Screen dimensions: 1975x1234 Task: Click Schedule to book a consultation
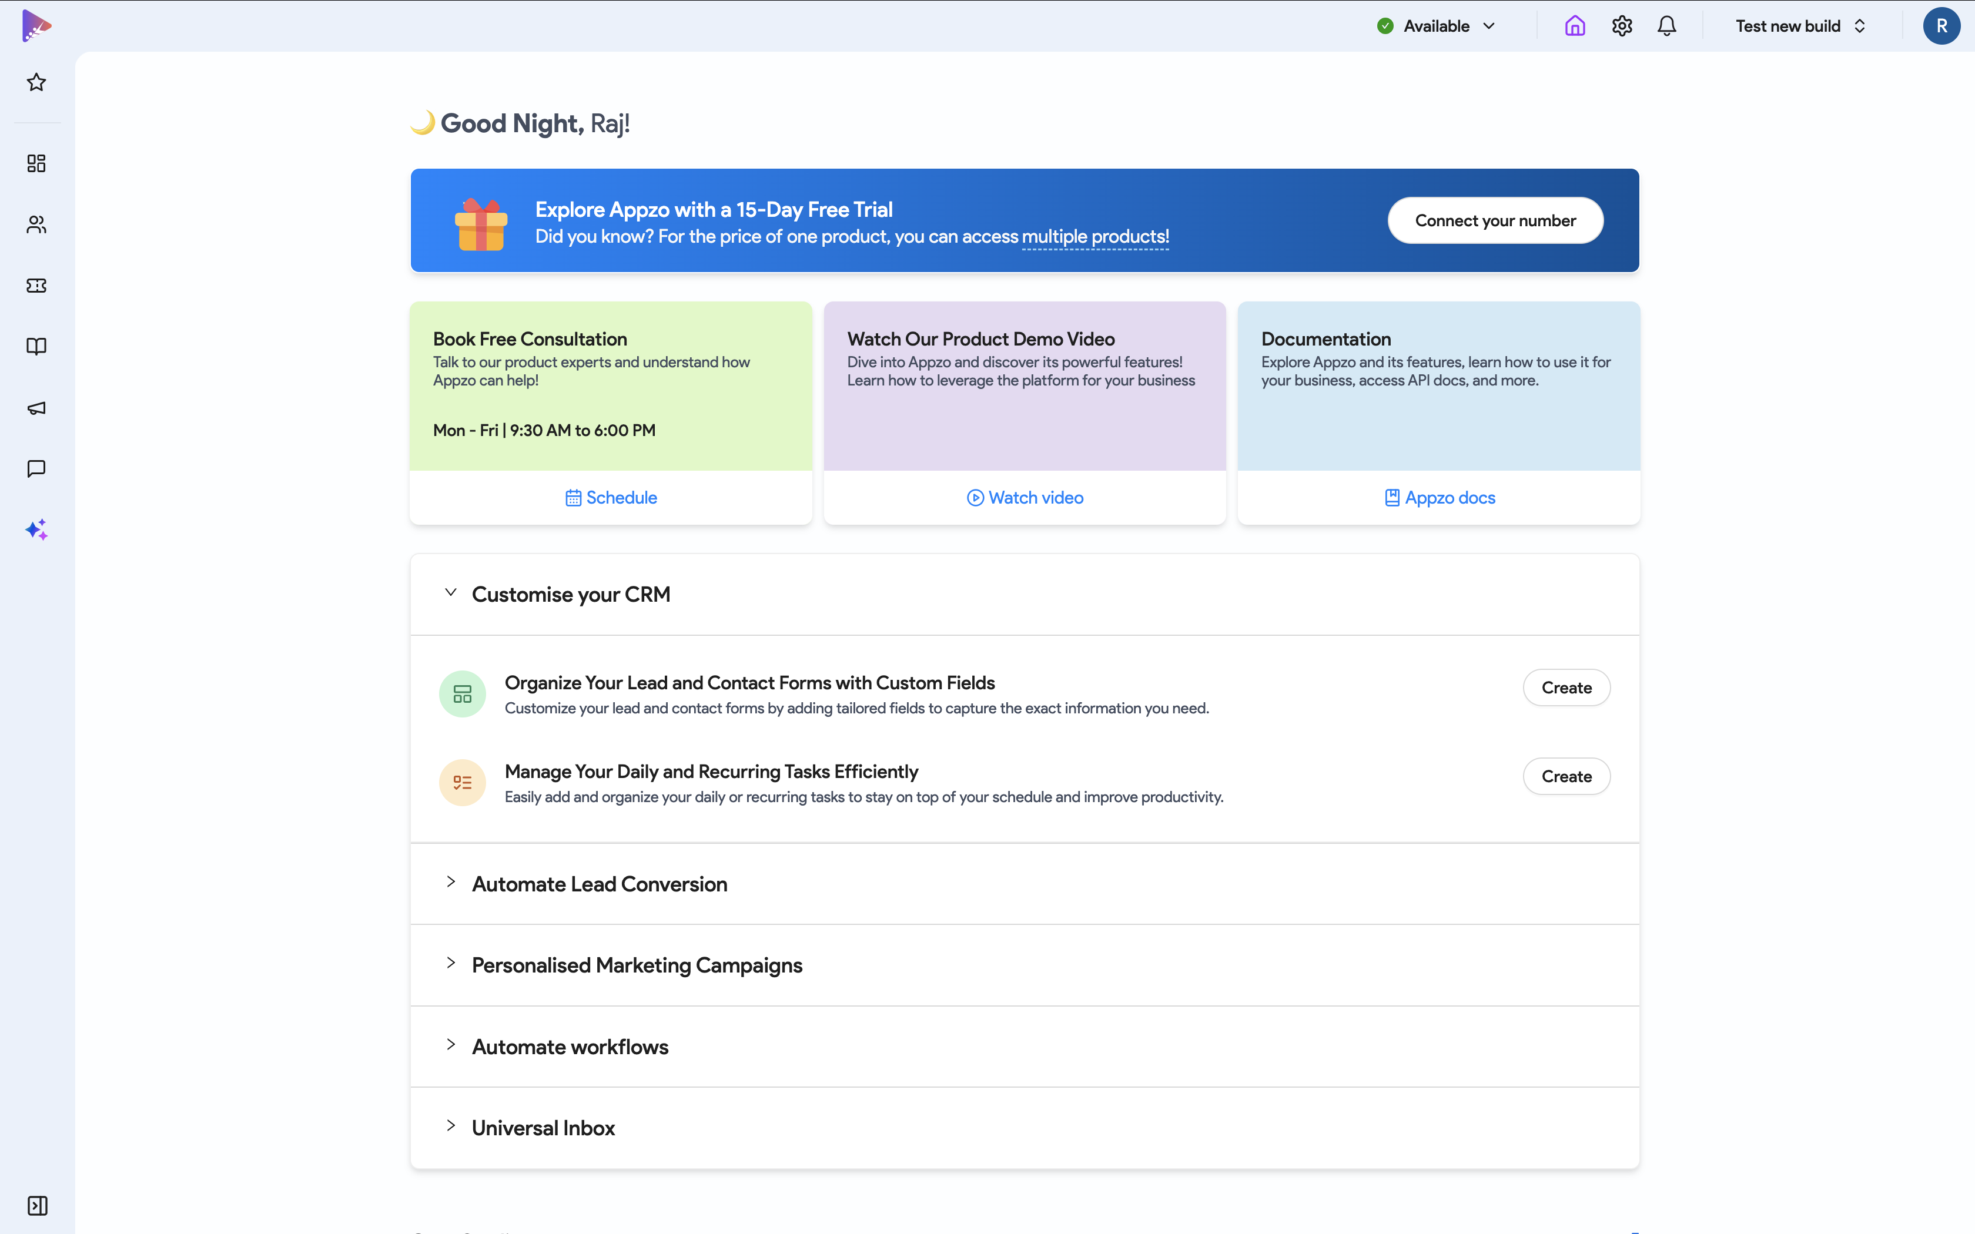point(611,498)
